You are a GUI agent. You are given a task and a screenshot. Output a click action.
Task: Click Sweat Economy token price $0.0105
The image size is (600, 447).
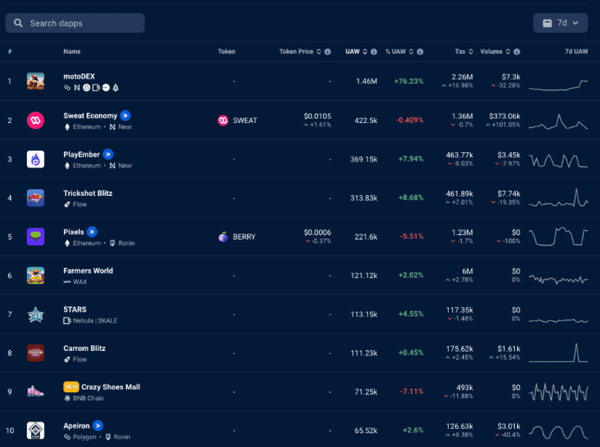point(318,116)
